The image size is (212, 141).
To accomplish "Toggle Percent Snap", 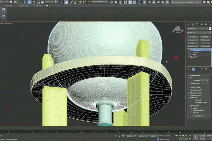I will pos(80,2).
